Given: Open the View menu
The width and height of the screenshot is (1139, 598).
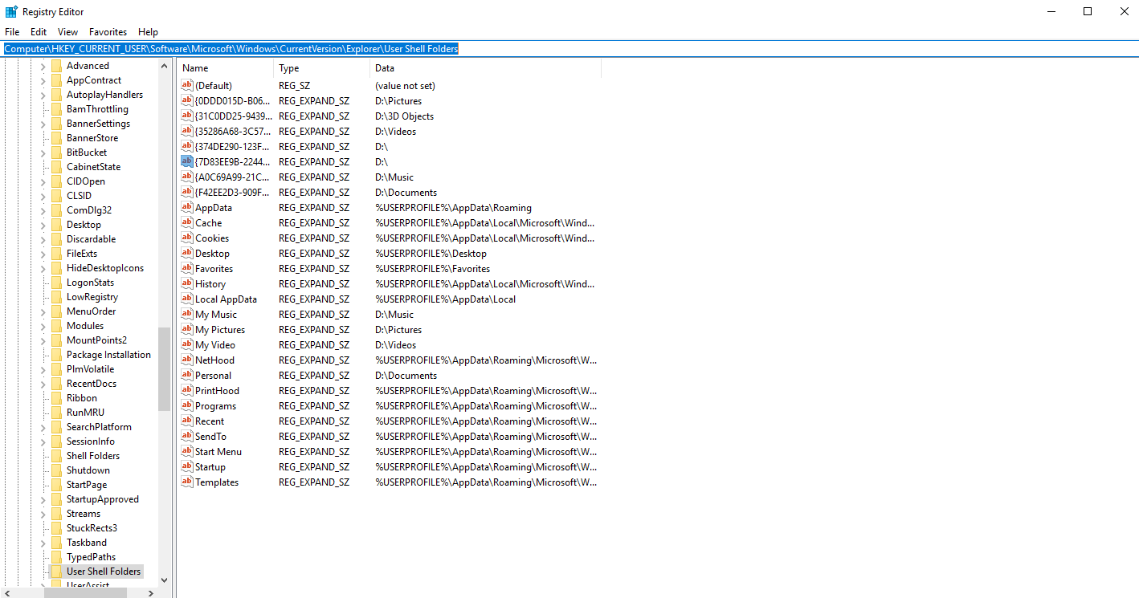Looking at the screenshot, I should pos(68,32).
